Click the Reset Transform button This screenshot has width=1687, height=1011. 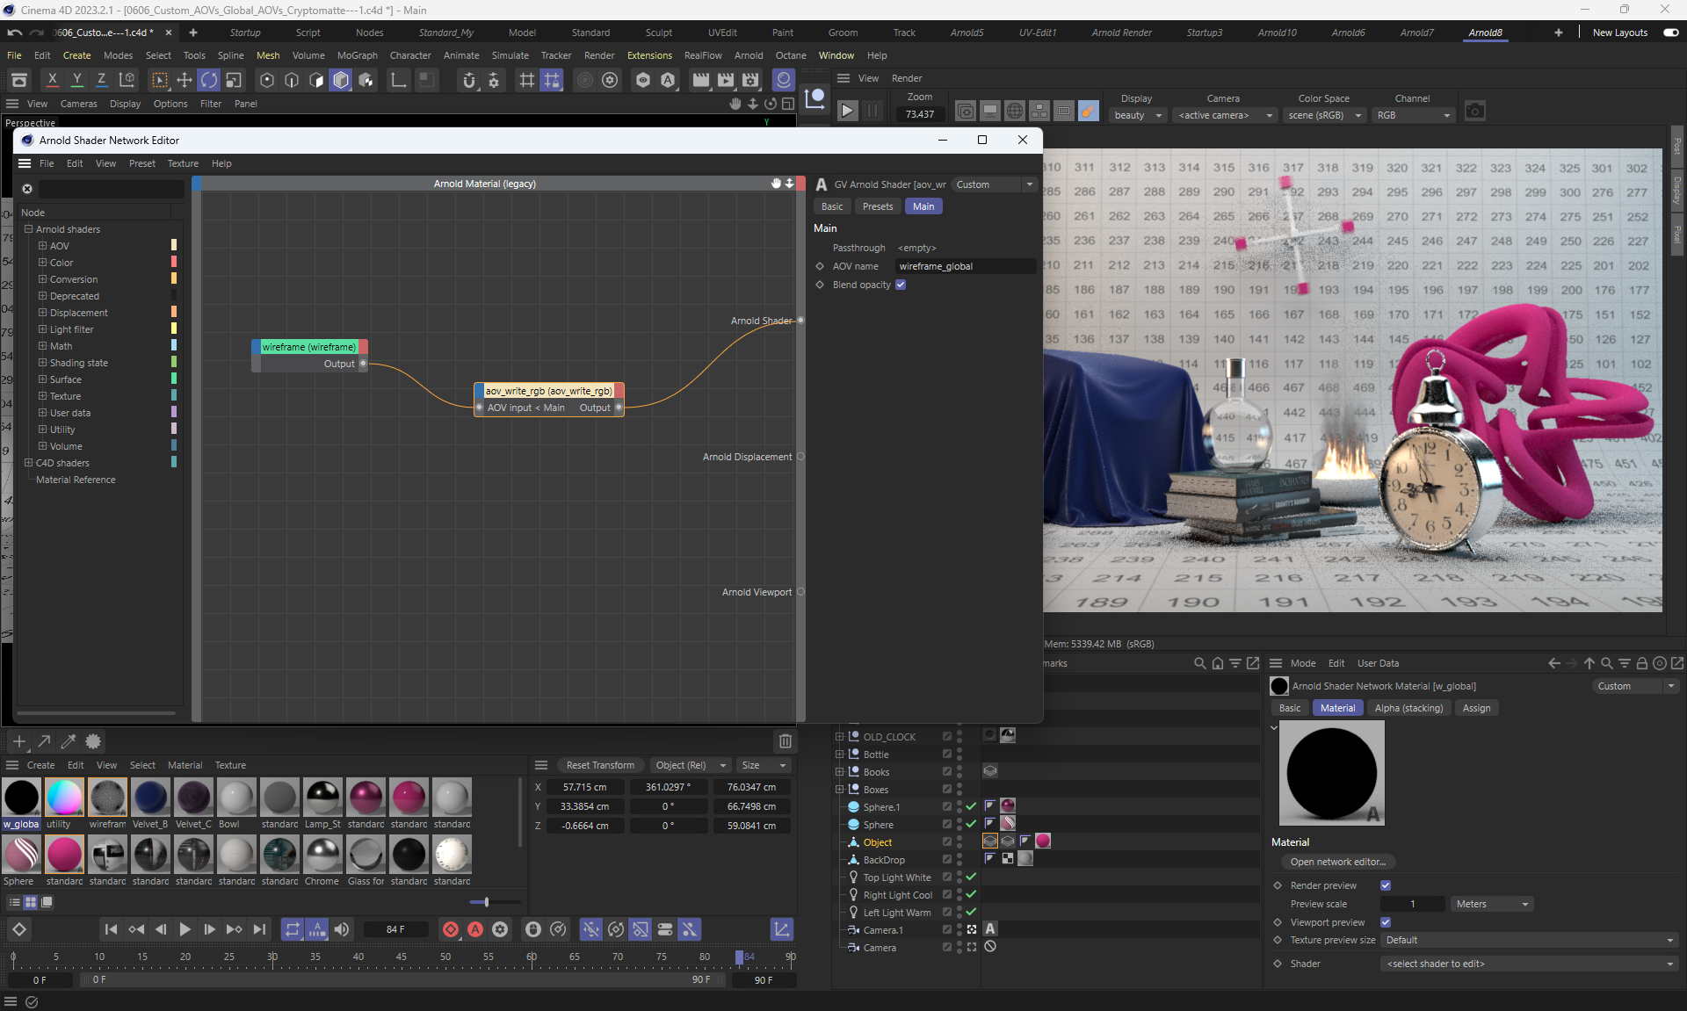coord(600,765)
